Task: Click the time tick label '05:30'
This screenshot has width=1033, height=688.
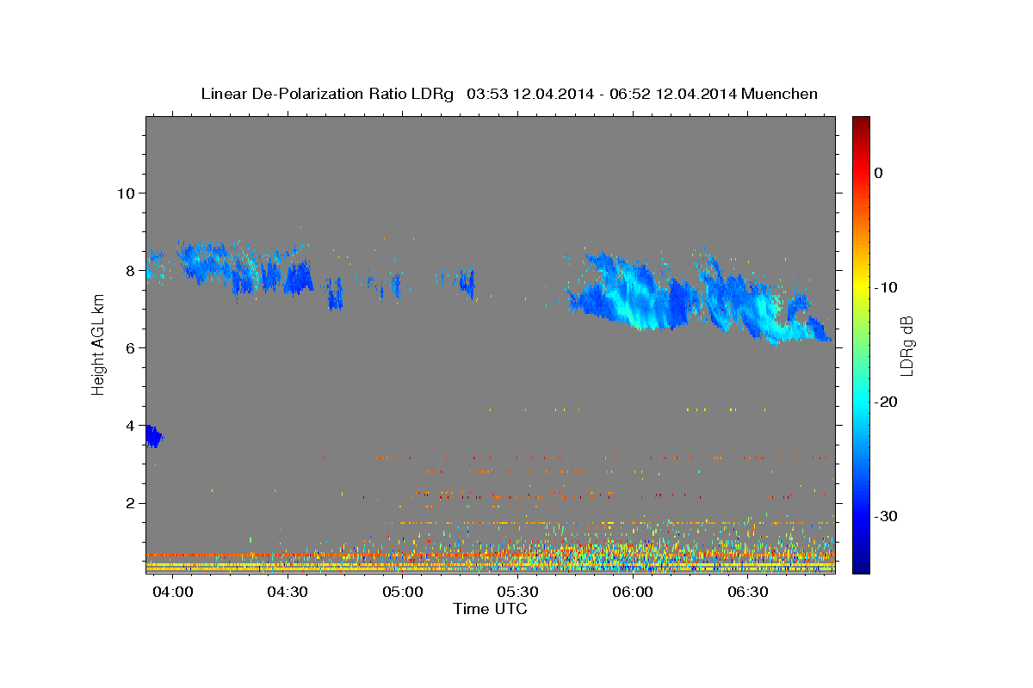Action: pyautogui.click(x=517, y=593)
